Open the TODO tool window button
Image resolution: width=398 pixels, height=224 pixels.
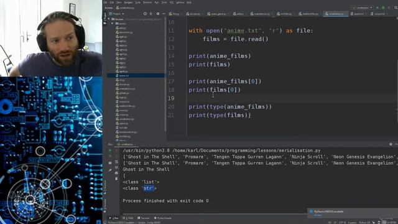pos(128,218)
